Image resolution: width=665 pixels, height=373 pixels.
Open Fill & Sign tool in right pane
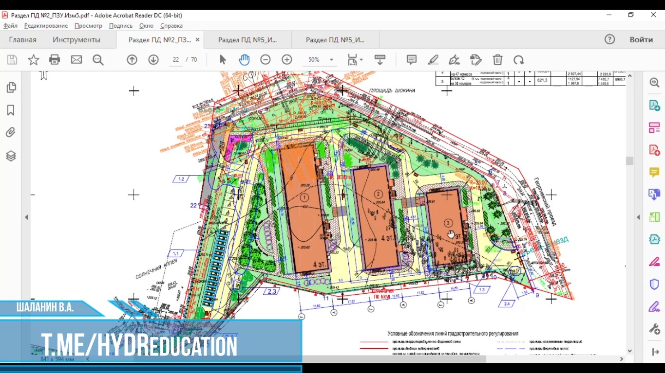(x=654, y=307)
